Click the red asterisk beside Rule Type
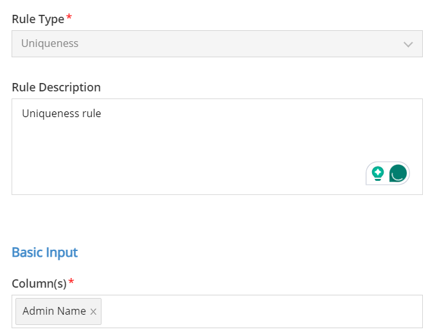The width and height of the screenshot is (437, 334). pyautogui.click(x=69, y=17)
